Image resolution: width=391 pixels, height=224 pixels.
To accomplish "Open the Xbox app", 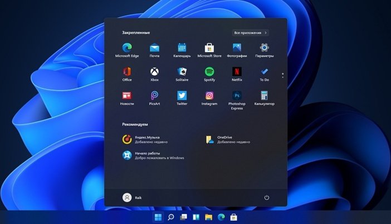I will pos(154,74).
